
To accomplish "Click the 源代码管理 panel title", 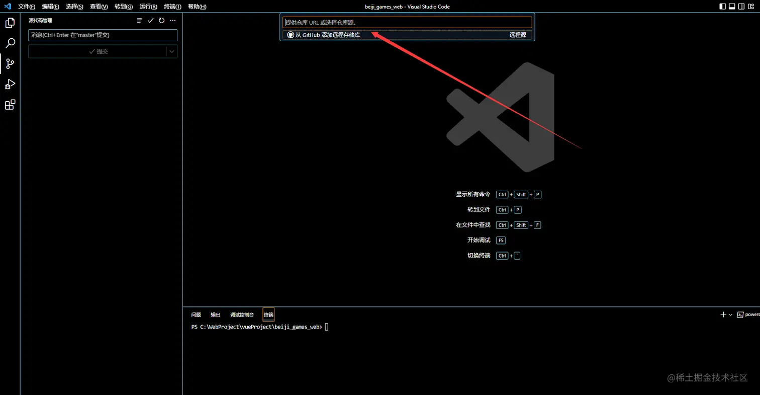I will 40,21.
